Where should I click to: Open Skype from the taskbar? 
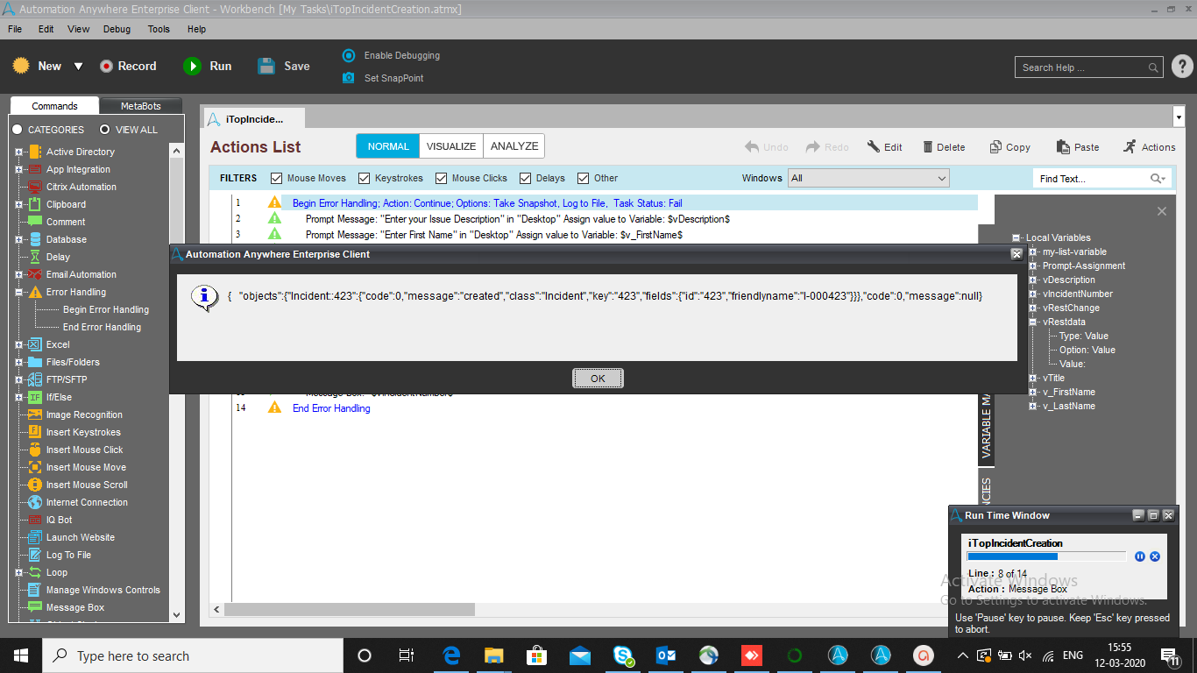click(624, 655)
